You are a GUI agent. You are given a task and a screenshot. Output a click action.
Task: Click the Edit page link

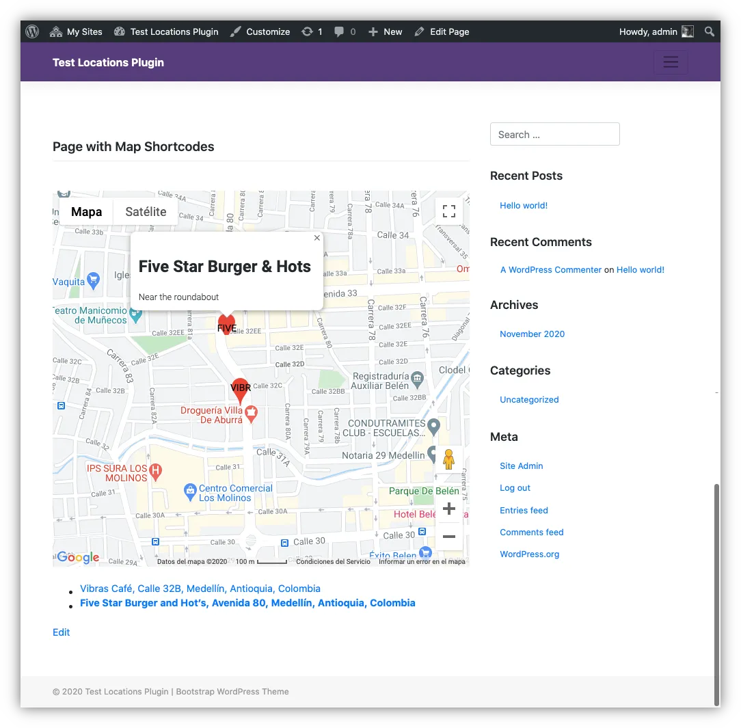(61, 632)
